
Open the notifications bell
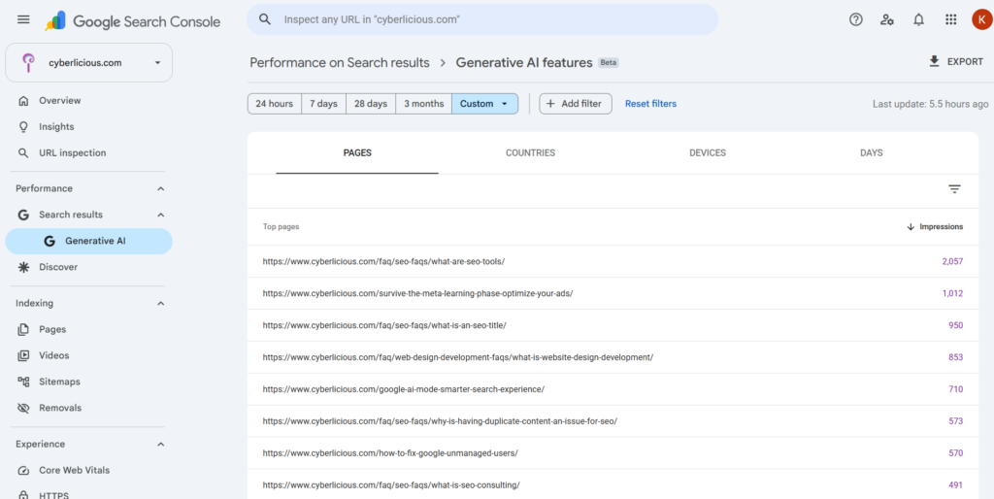pos(918,19)
